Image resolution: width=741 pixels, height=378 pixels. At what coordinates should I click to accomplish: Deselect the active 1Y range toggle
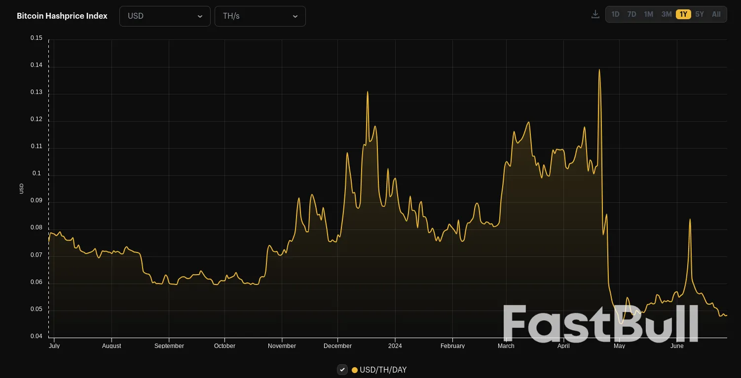(x=683, y=14)
